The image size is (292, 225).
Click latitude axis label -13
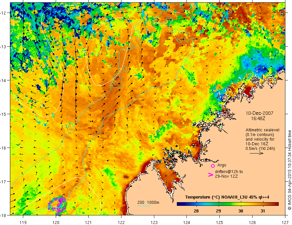[4, 47]
